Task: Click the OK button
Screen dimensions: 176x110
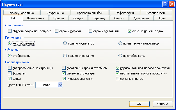Action: coord(139,104)
